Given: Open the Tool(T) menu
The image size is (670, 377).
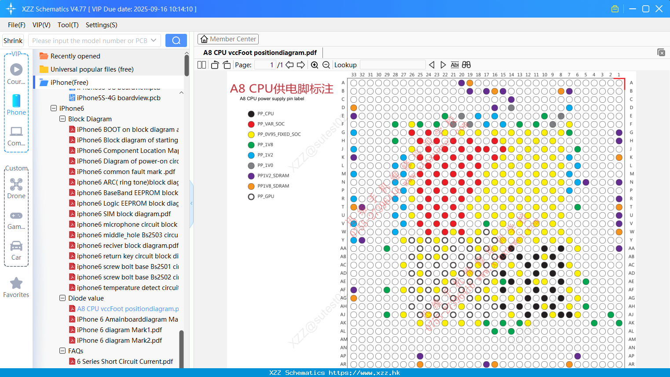Looking at the screenshot, I should pyautogui.click(x=68, y=25).
